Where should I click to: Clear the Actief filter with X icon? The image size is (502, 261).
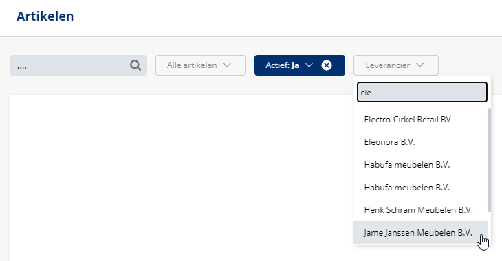coord(327,65)
